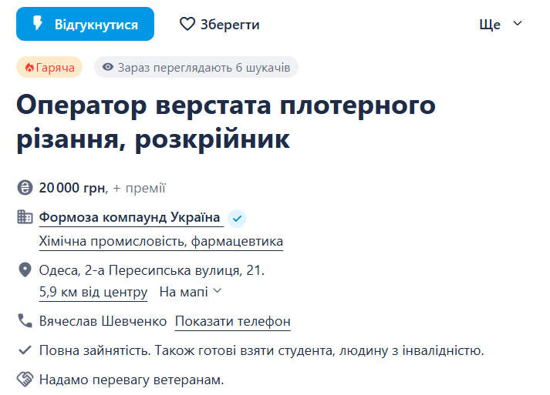Viewport: 550px width, 395px height.
Task: Click the company building icon
Action: pyautogui.click(x=25, y=218)
